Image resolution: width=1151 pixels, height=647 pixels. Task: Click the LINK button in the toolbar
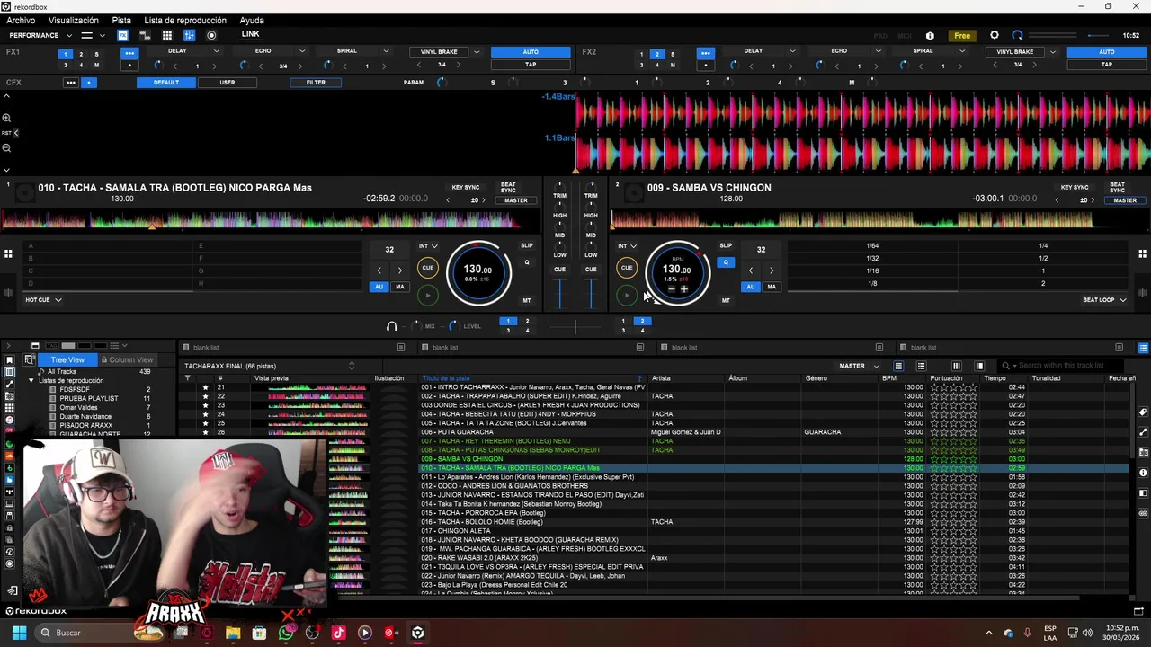tap(250, 34)
